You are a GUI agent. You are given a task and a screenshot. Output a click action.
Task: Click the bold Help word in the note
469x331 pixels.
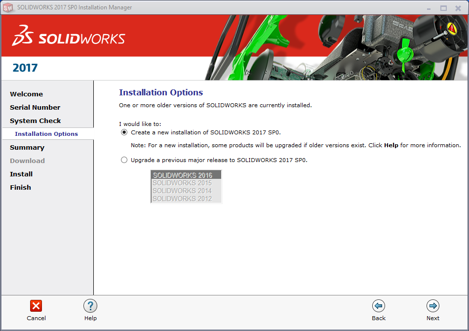391,145
